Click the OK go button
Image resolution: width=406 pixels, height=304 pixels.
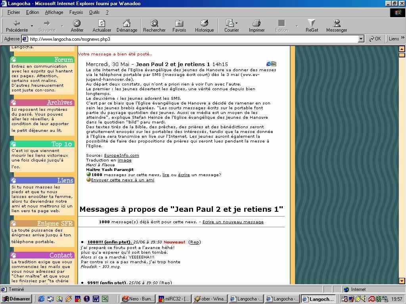375,39
